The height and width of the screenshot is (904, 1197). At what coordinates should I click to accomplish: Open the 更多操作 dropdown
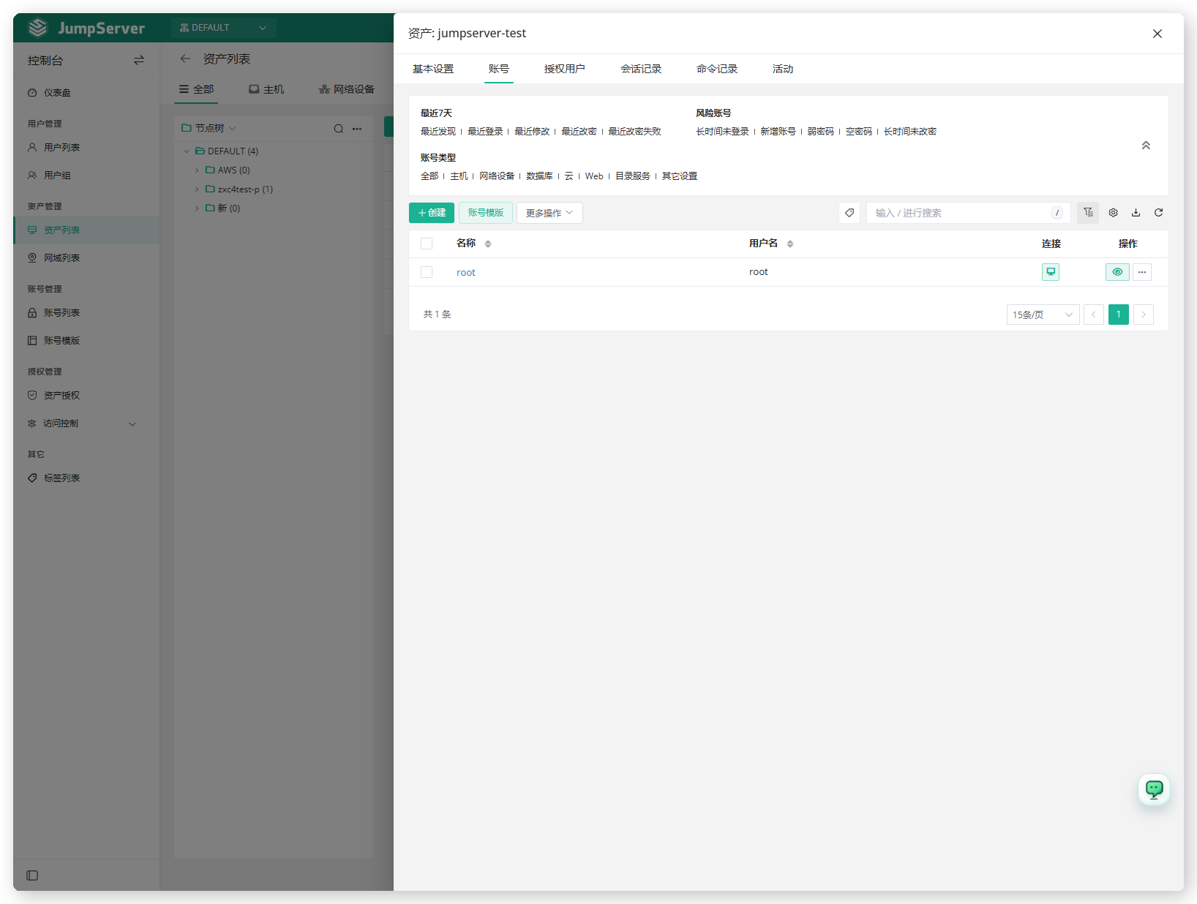pos(549,213)
